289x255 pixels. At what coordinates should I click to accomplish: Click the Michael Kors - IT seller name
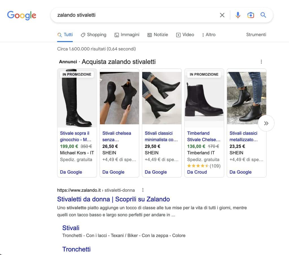77,153
